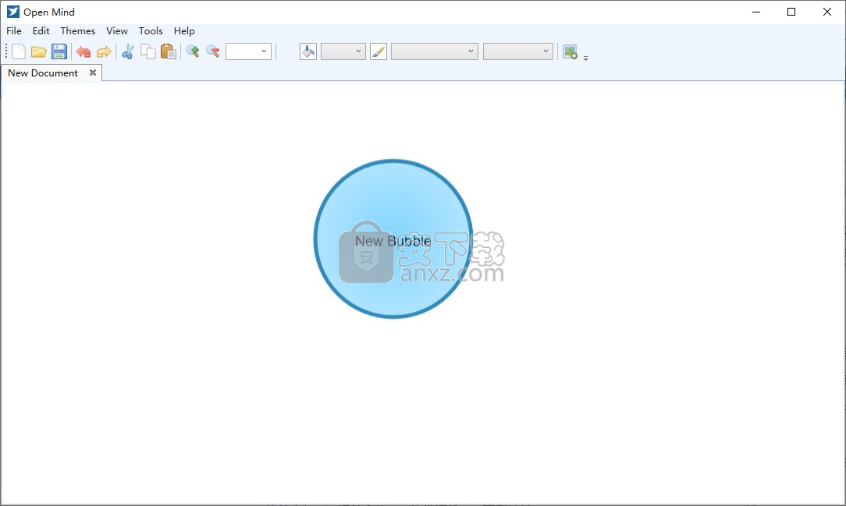846x506 pixels.
Task: Close the Open Mind window
Action: tap(827, 12)
